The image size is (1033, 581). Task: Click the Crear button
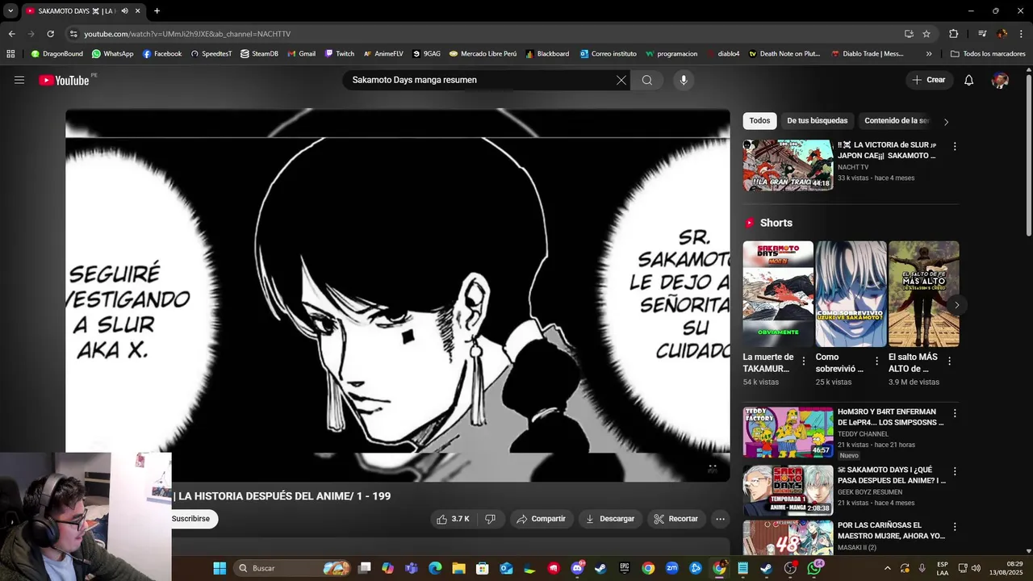928,80
